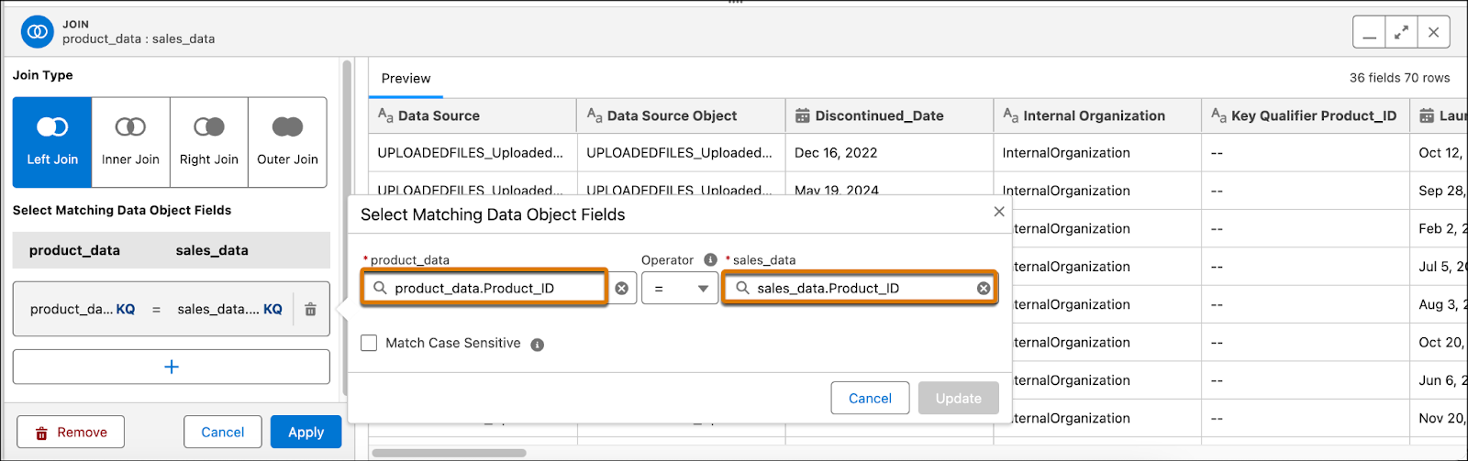This screenshot has height=461, width=1468.
Task: Click the horizontal scrollbar of preview table
Action: 449,453
